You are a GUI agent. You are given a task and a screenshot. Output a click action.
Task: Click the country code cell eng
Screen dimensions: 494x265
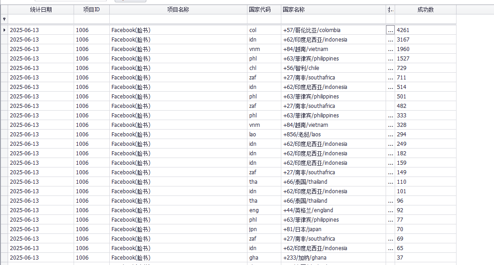[x=264, y=210]
